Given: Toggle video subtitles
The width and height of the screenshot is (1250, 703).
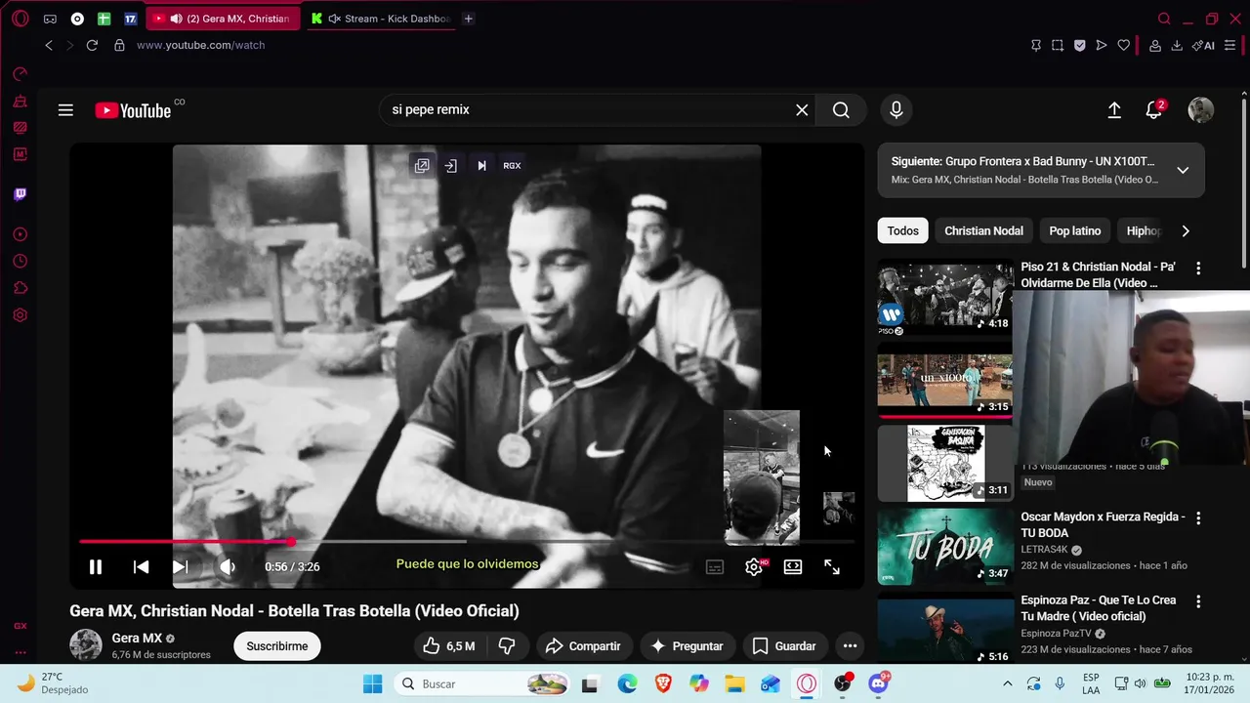Looking at the screenshot, I should [x=715, y=566].
